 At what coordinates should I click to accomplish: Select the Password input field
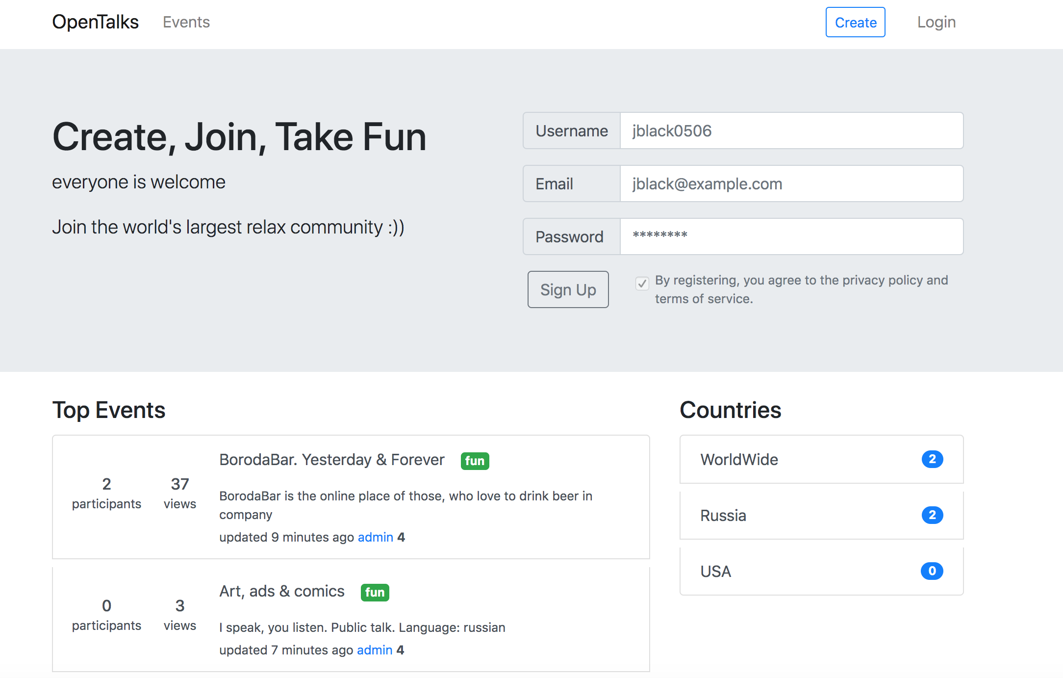coord(791,237)
